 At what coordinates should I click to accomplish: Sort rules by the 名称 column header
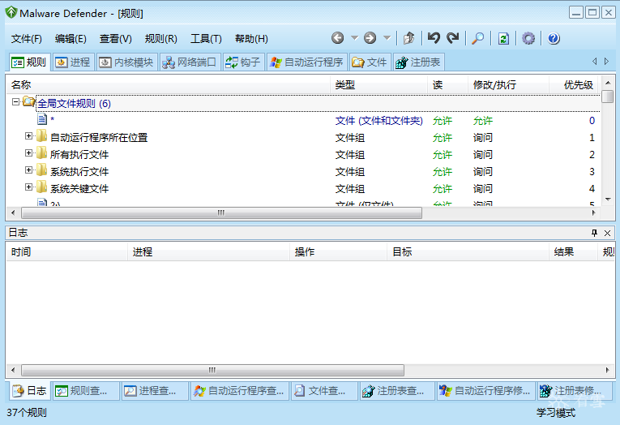pyautogui.click(x=169, y=84)
